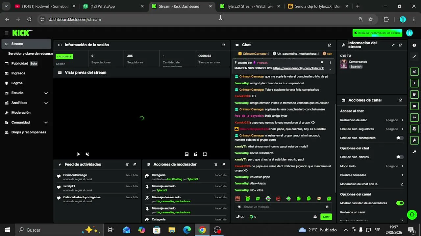This screenshot has width=421, height=236.
Task: Open Palabras baneadas list
Action: (372, 175)
